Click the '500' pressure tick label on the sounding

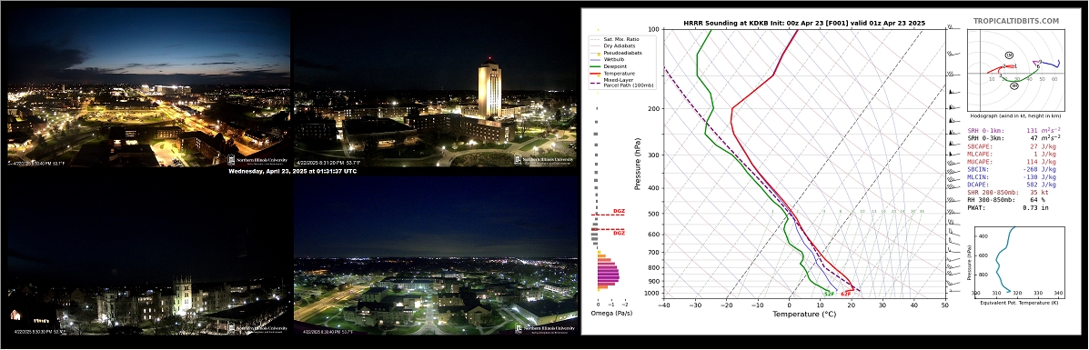pyautogui.click(x=653, y=214)
